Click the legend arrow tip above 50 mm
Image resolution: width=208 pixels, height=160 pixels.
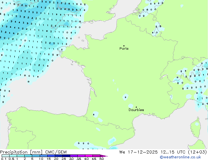[104, 156]
